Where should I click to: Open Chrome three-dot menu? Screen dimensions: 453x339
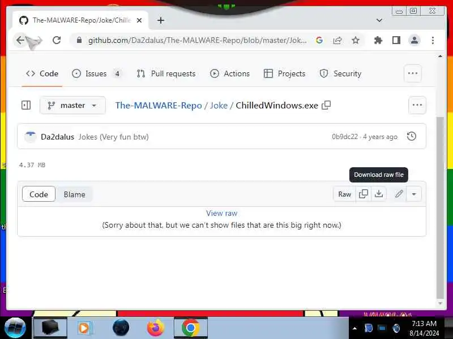[x=433, y=40]
